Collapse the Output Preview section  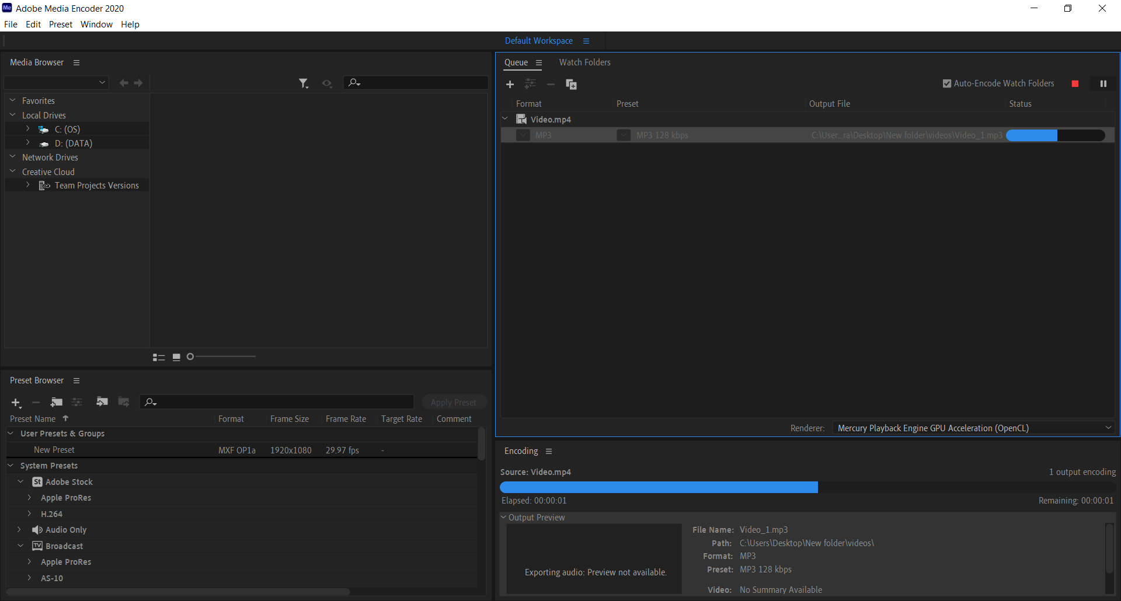coord(503,517)
